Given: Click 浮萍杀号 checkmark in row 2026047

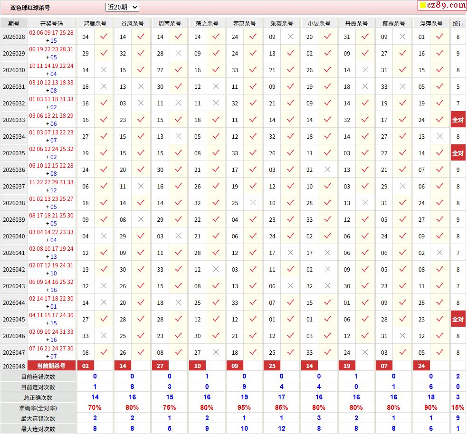Looking at the screenshot, I should (x=439, y=352).
